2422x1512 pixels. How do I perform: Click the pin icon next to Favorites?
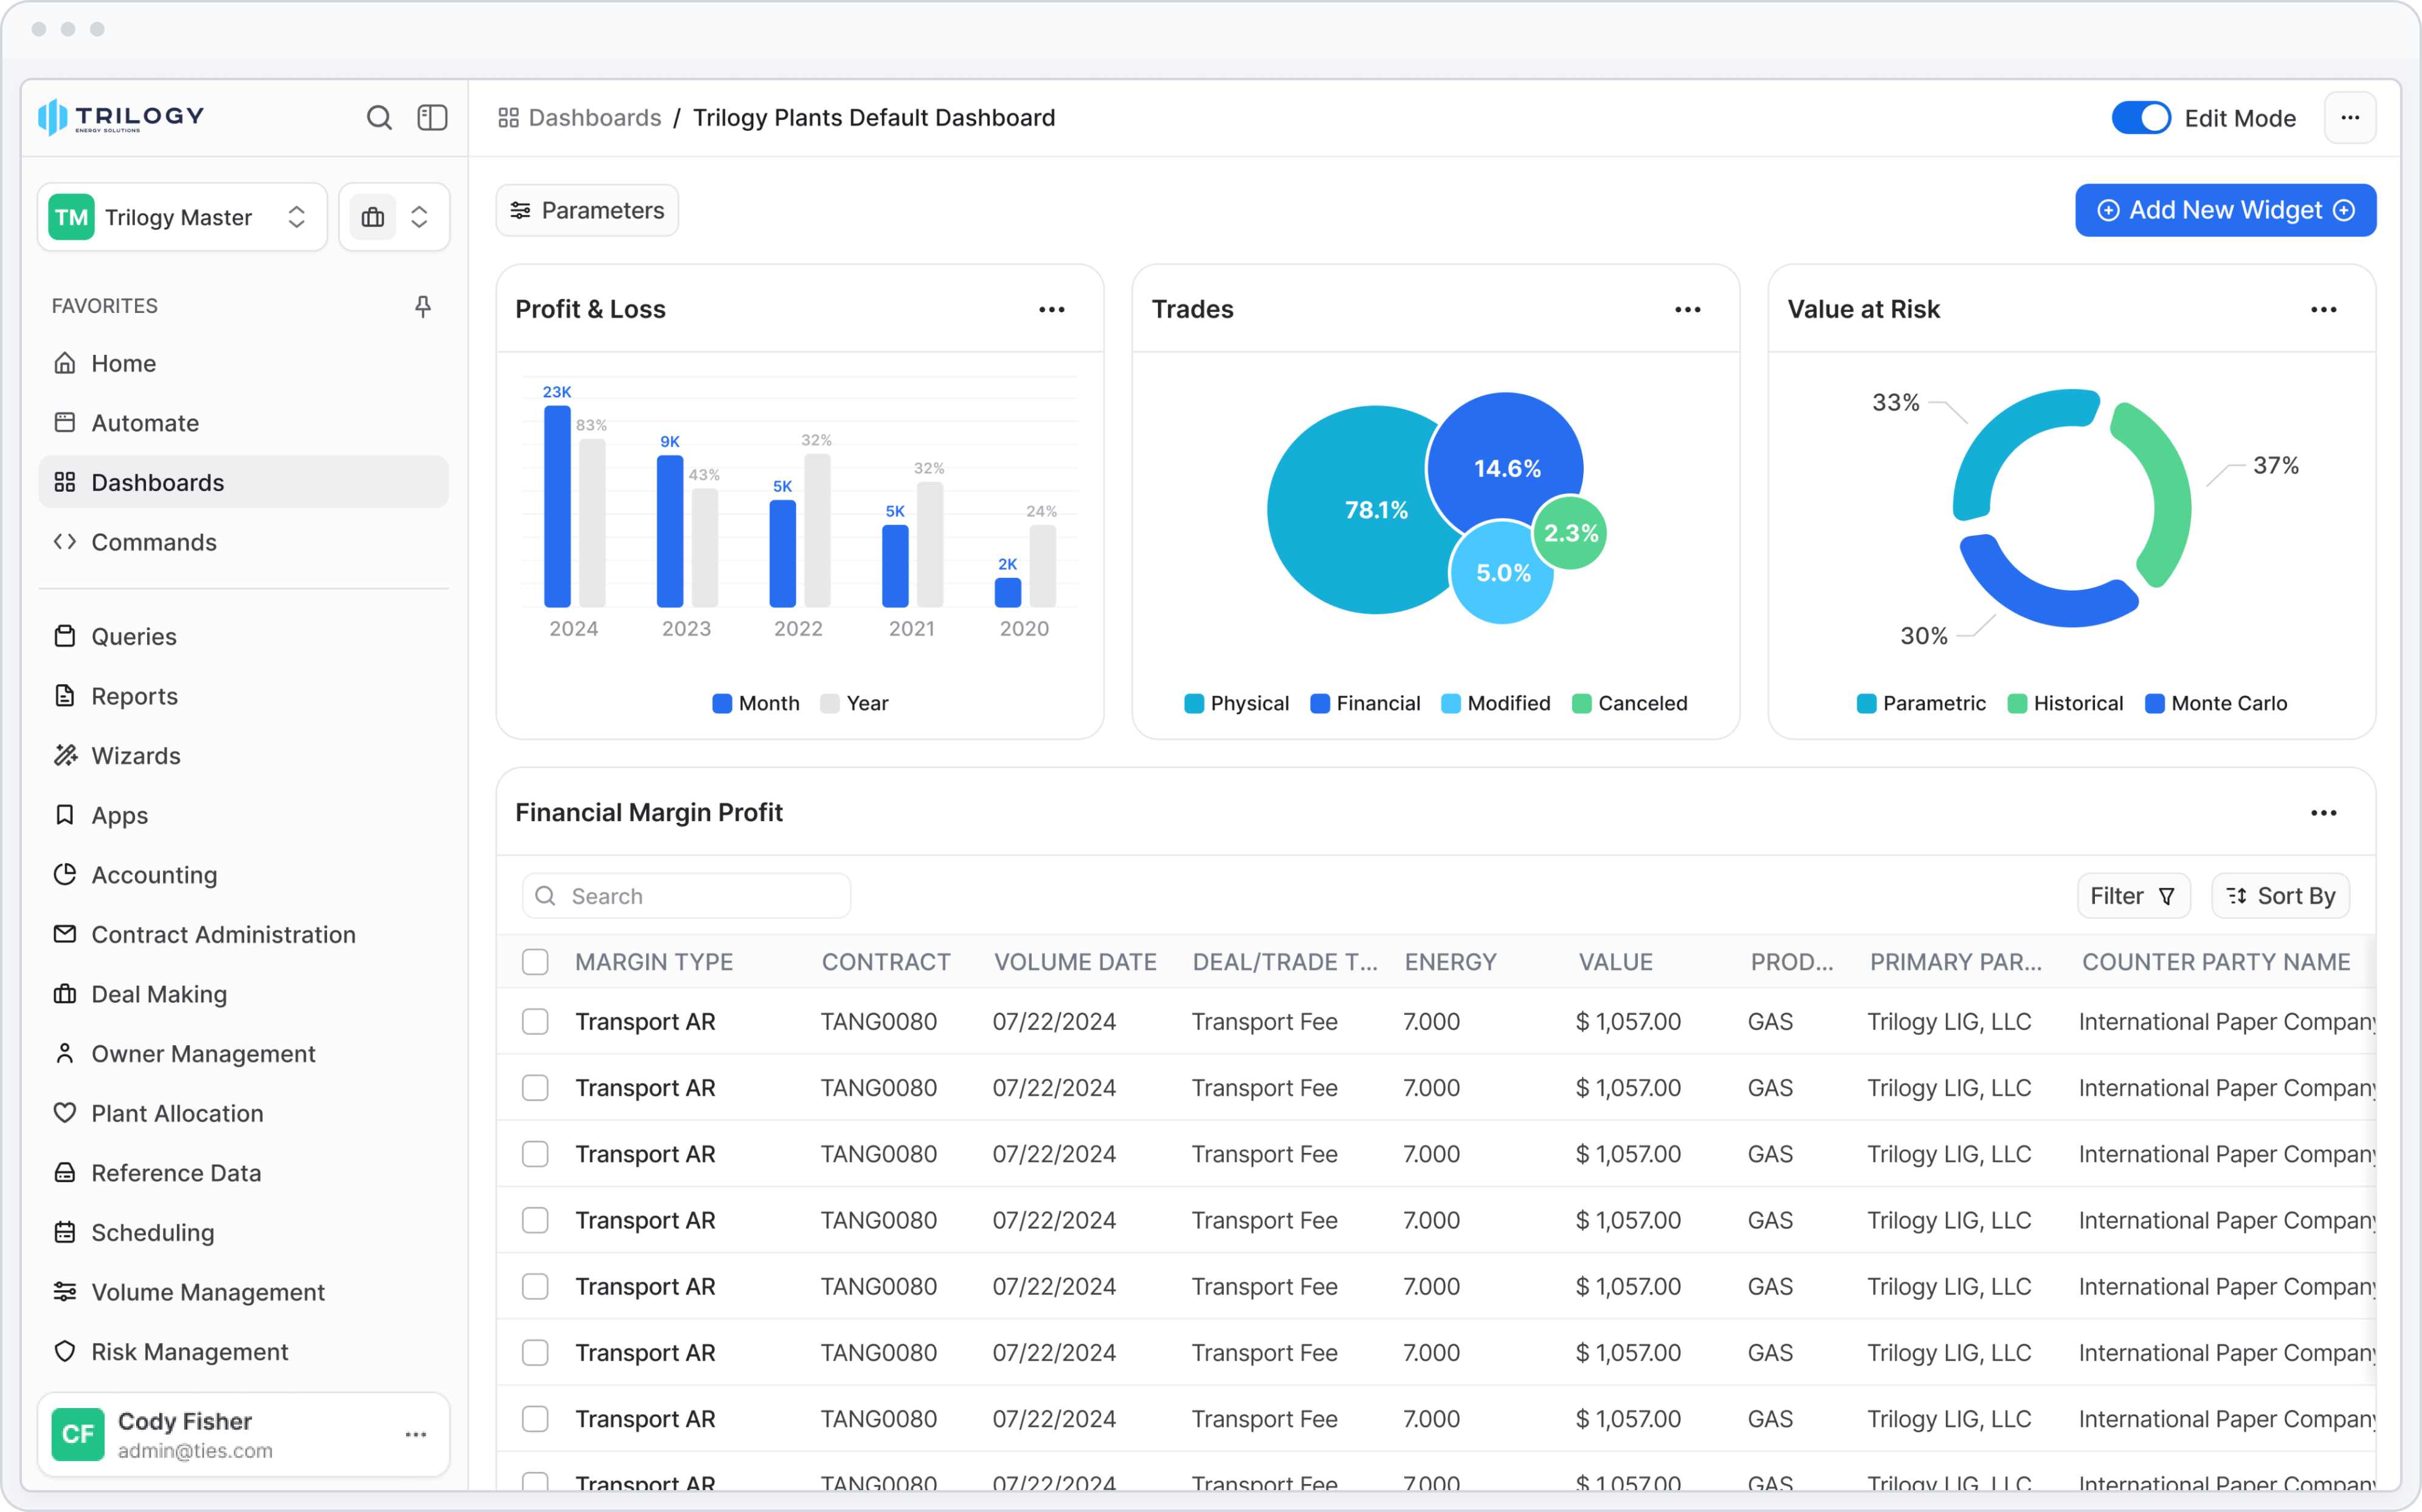point(423,306)
